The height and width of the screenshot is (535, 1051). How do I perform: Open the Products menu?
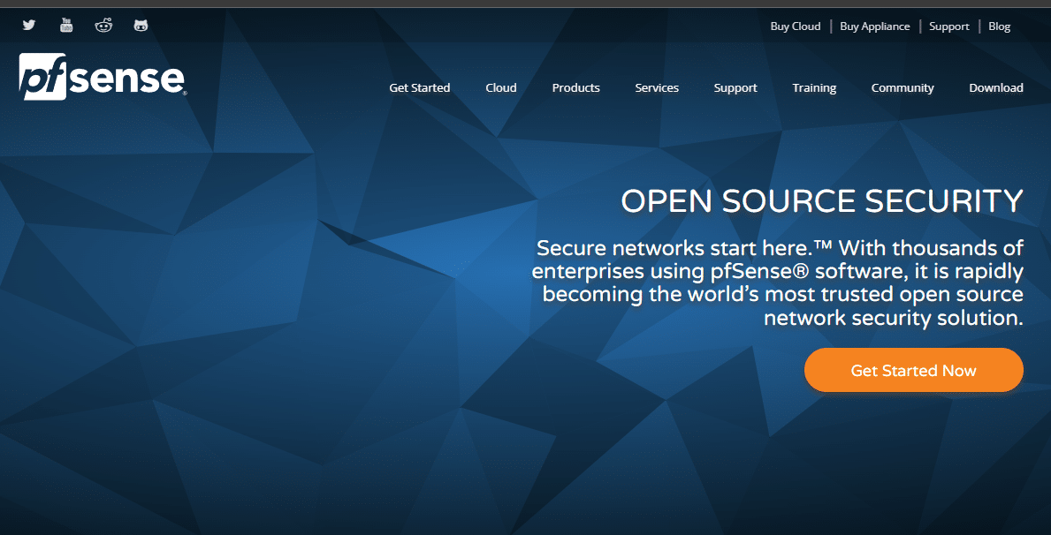pyautogui.click(x=575, y=88)
